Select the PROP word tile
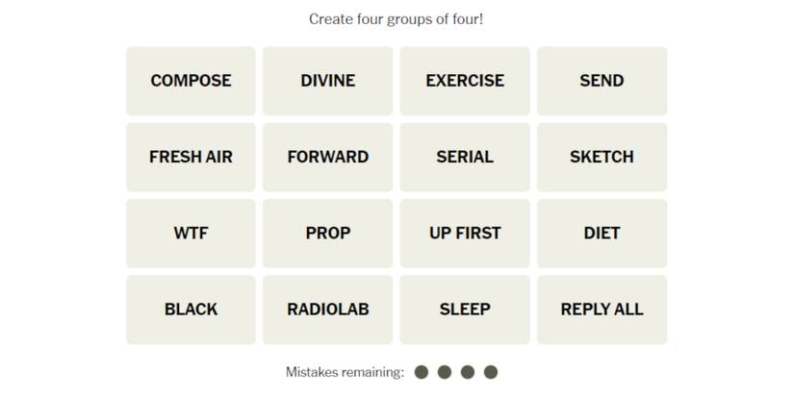The width and height of the screenshot is (794, 397). point(327,233)
